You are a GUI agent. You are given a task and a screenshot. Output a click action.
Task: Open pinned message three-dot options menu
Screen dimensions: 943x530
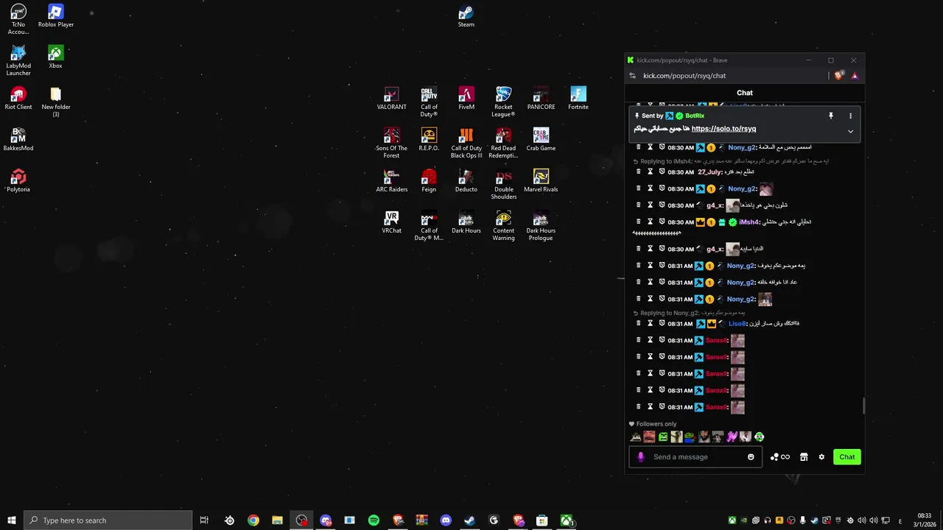(850, 116)
